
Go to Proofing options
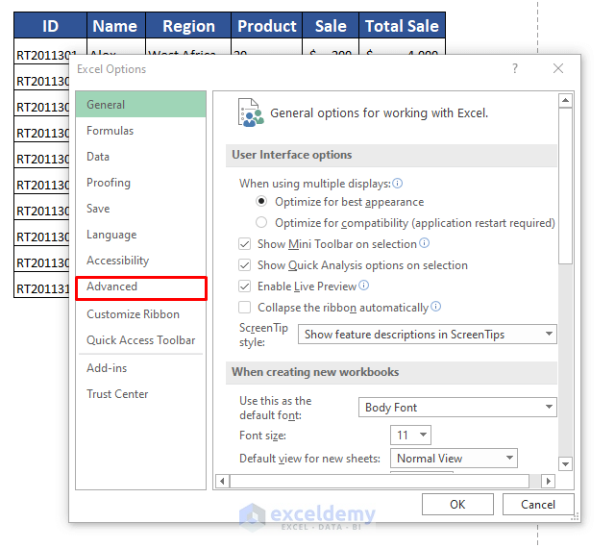(141, 182)
